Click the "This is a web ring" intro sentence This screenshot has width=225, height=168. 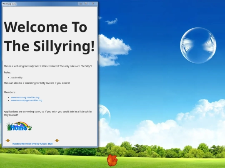click(48, 66)
